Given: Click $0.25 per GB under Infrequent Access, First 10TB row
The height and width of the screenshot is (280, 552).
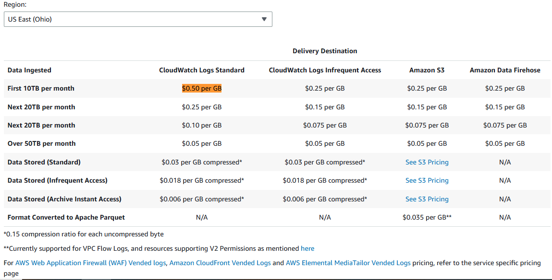Looking at the screenshot, I should [325, 88].
